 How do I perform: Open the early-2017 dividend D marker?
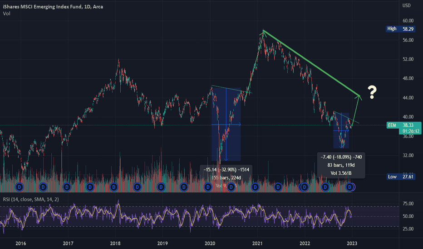[x=67, y=187]
